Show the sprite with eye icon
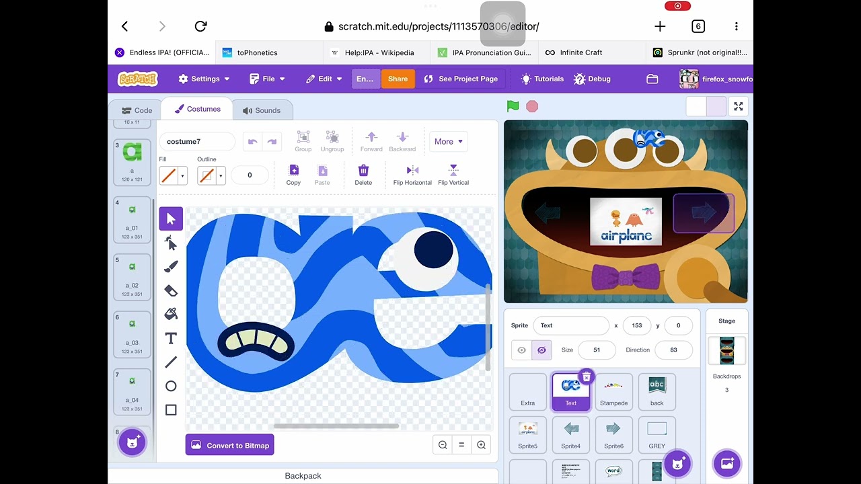 (x=521, y=350)
